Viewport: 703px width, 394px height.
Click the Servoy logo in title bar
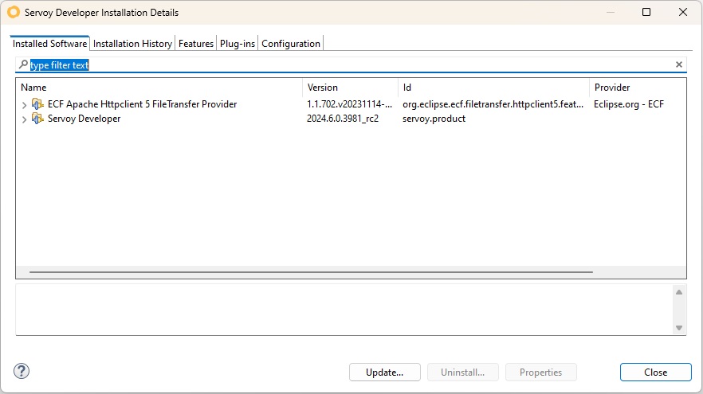coord(14,12)
